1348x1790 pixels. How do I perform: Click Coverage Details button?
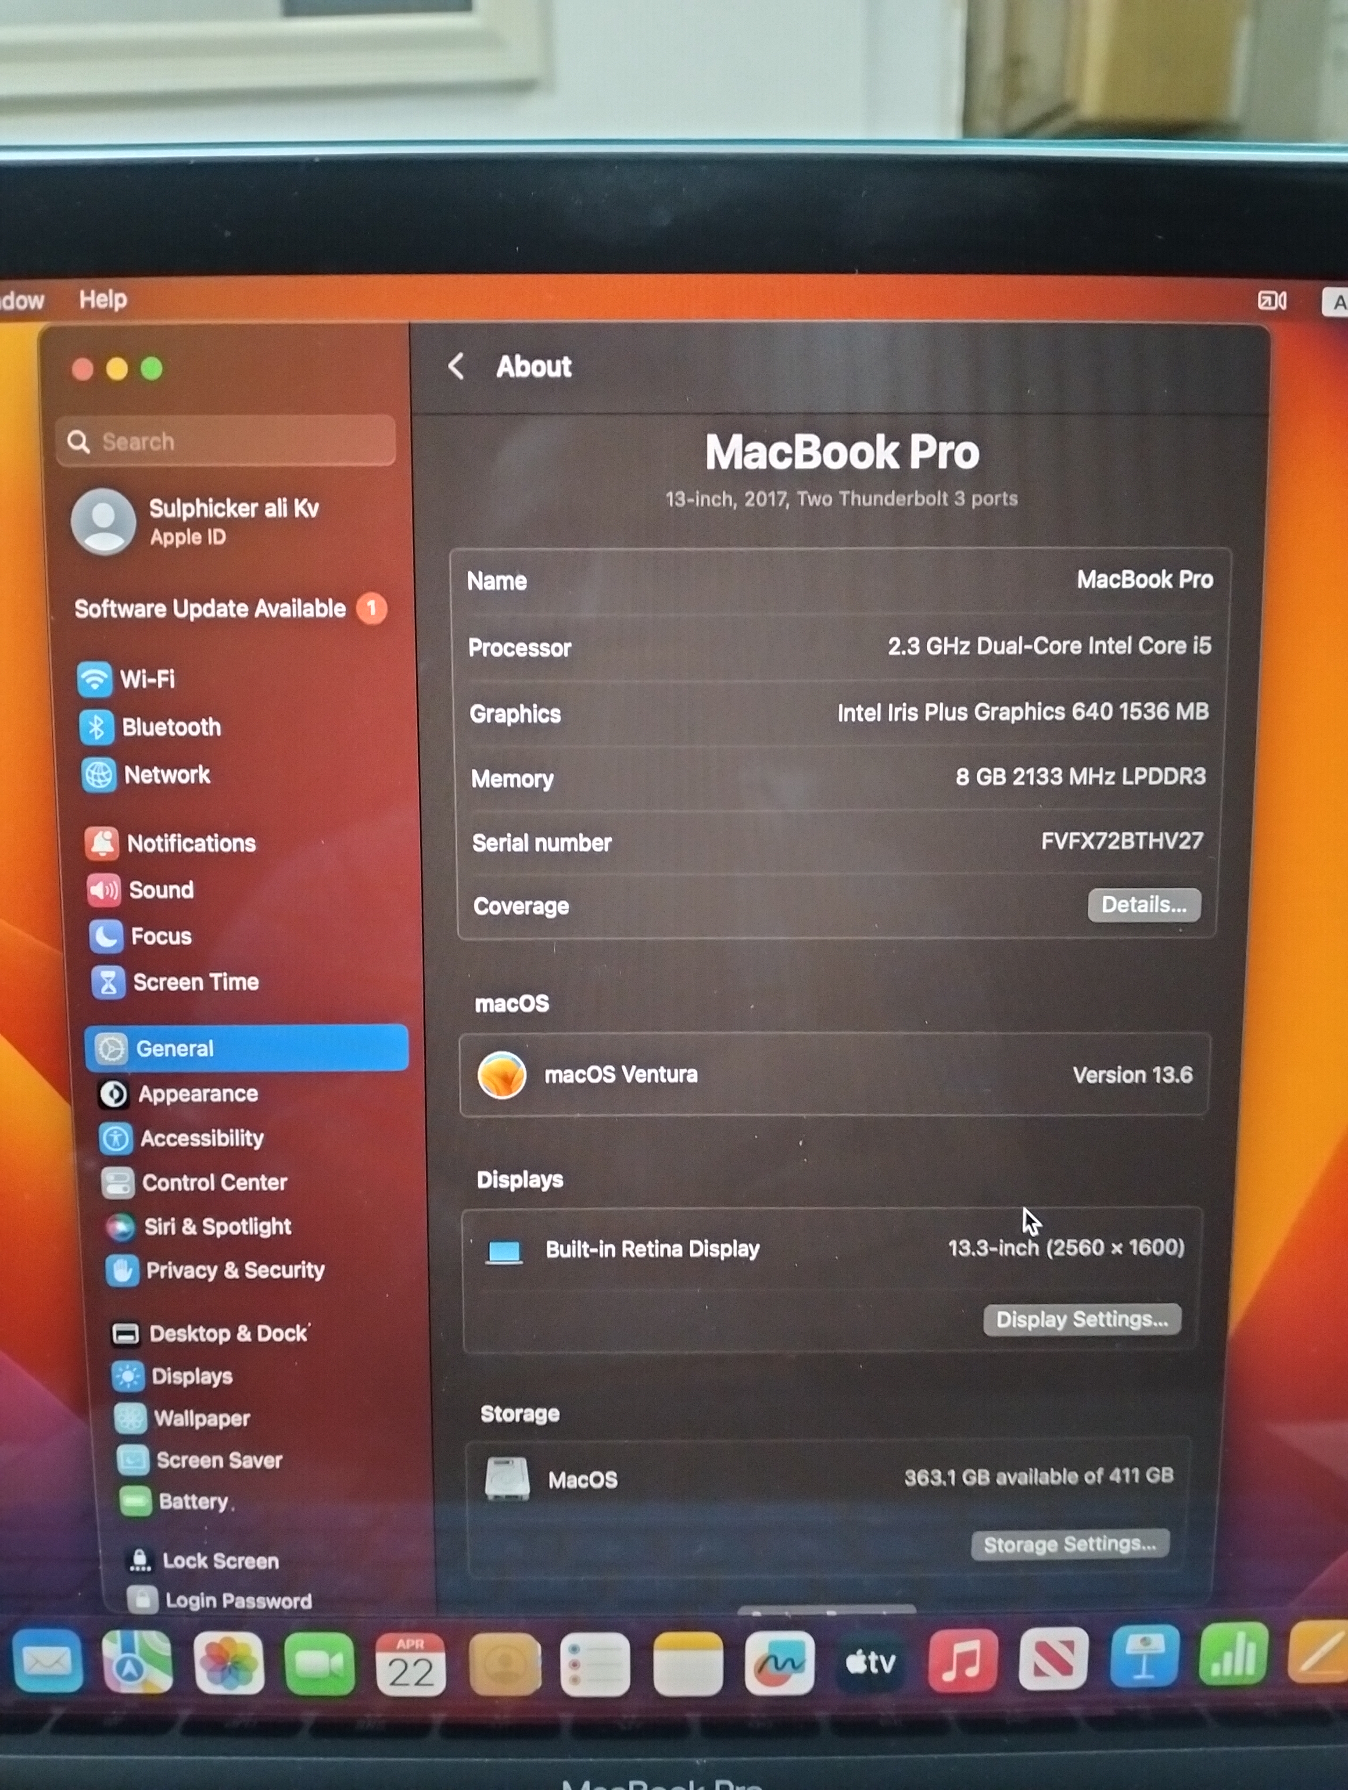[x=1143, y=905]
